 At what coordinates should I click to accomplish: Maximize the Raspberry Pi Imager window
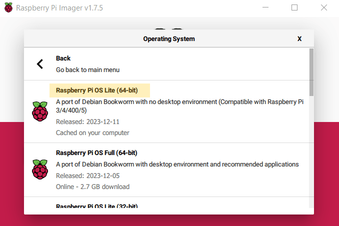click(x=294, y=8)
